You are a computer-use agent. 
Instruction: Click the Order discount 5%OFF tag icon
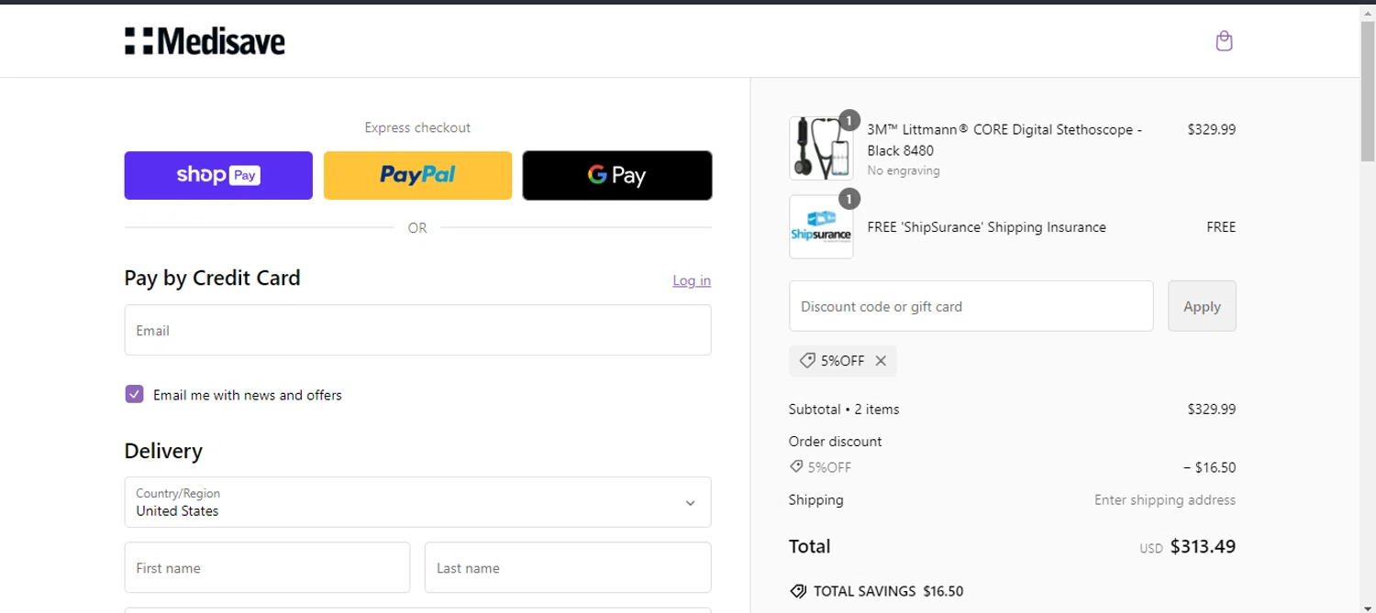coord(796,467)
